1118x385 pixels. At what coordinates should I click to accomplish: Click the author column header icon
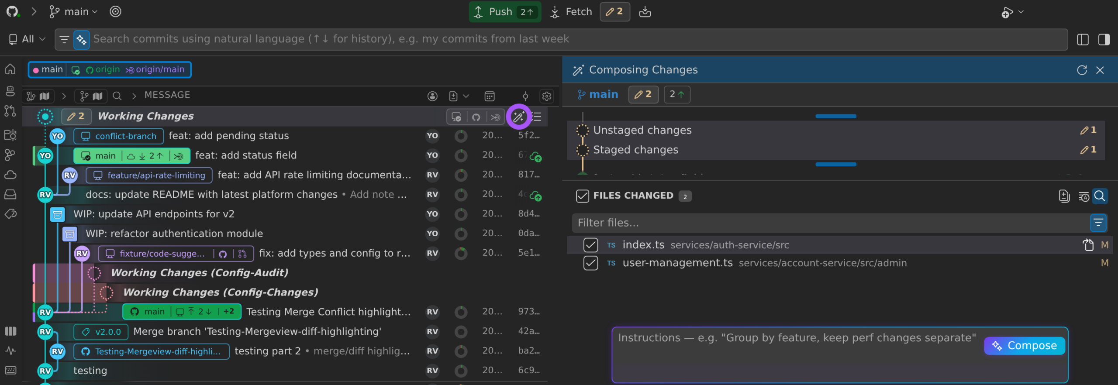pyautogui.click(x=432, y=96)
